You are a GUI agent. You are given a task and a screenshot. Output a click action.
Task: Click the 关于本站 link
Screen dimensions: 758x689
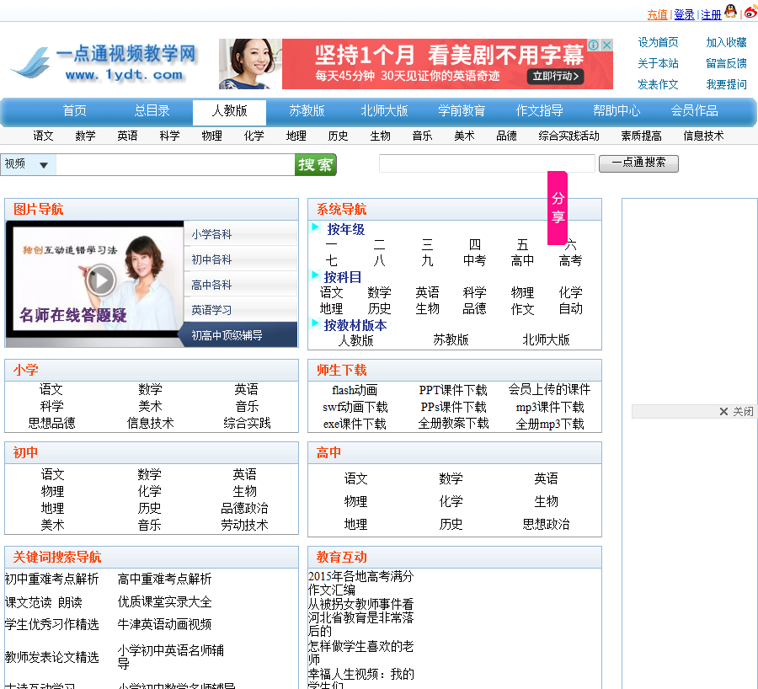pos(658,63)
